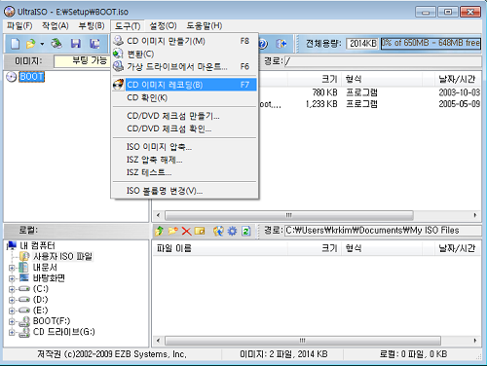Screen dimensions: 487x366
Task: Choose CD/DVD 체크섬 확인 menu entry
Action: pos(185,128)
